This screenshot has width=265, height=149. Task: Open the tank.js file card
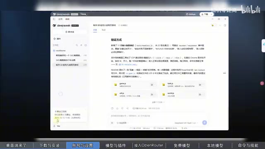click(183, 85)
